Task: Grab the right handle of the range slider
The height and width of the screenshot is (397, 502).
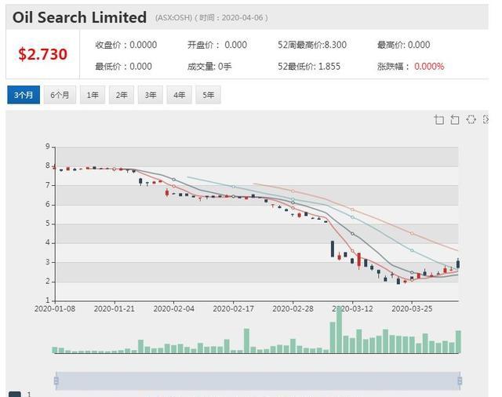Action: [x=460, y=381]
